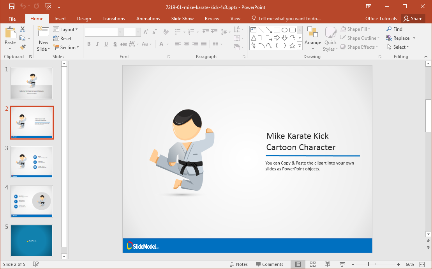Click the Reset slide button
432x269 pixels.
pos(62,39)
